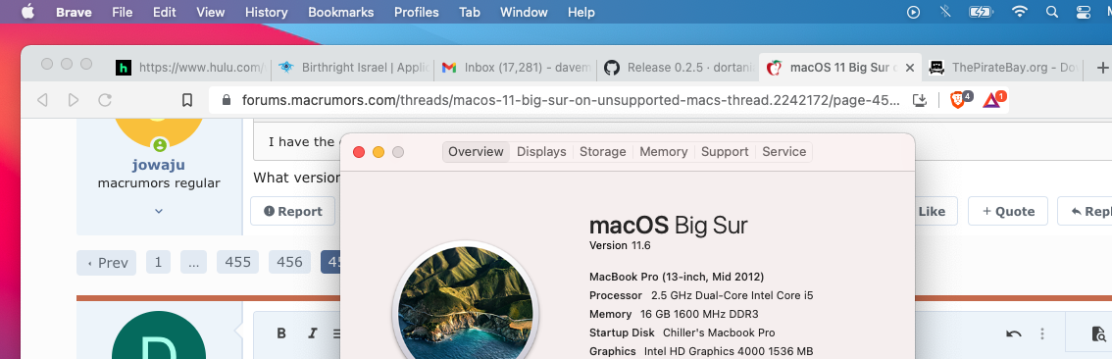Expand jowaju's user details chevron
Screen dimensions: 1112x359
pos(159,211)
